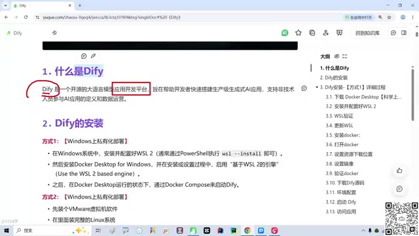
Task: Open outline entry 3.5. 安装docker
Action: (343, 135)
